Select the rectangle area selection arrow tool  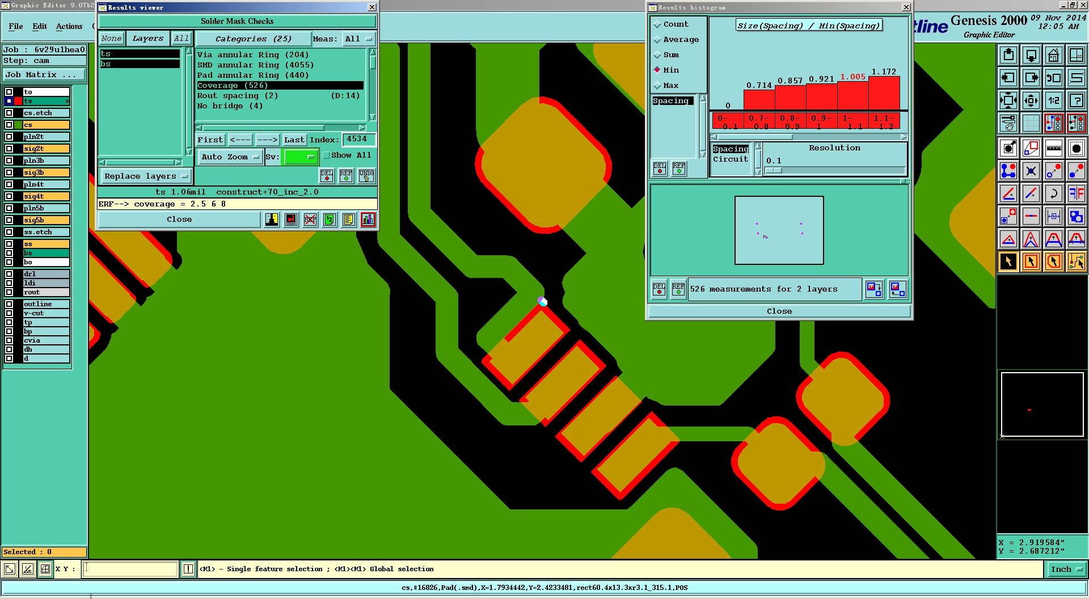pyautogui.click(x=1031, y=261)
